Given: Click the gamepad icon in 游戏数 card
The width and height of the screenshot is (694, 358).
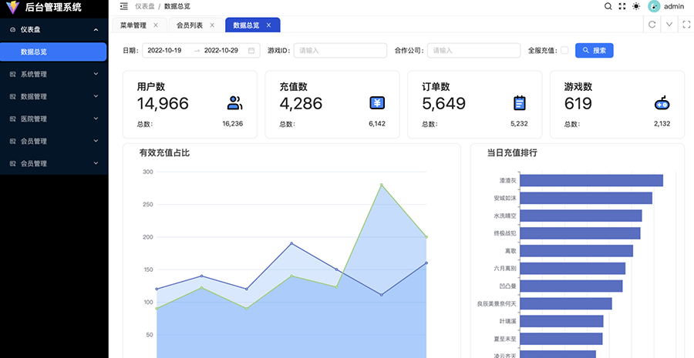Looking at the screenshot, I should coord(662,103).
